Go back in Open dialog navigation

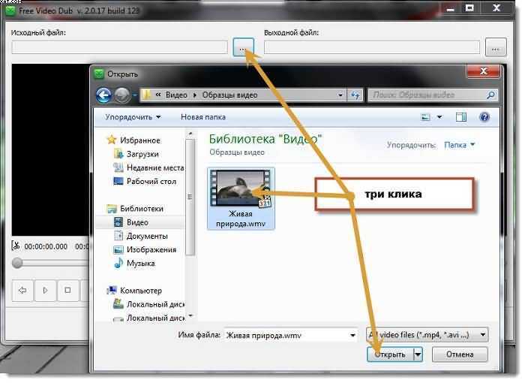point(103,95)
